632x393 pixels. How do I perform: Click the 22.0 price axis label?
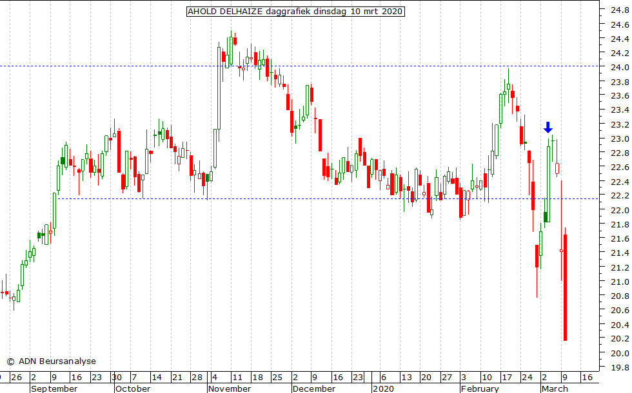tap(620, 210)
